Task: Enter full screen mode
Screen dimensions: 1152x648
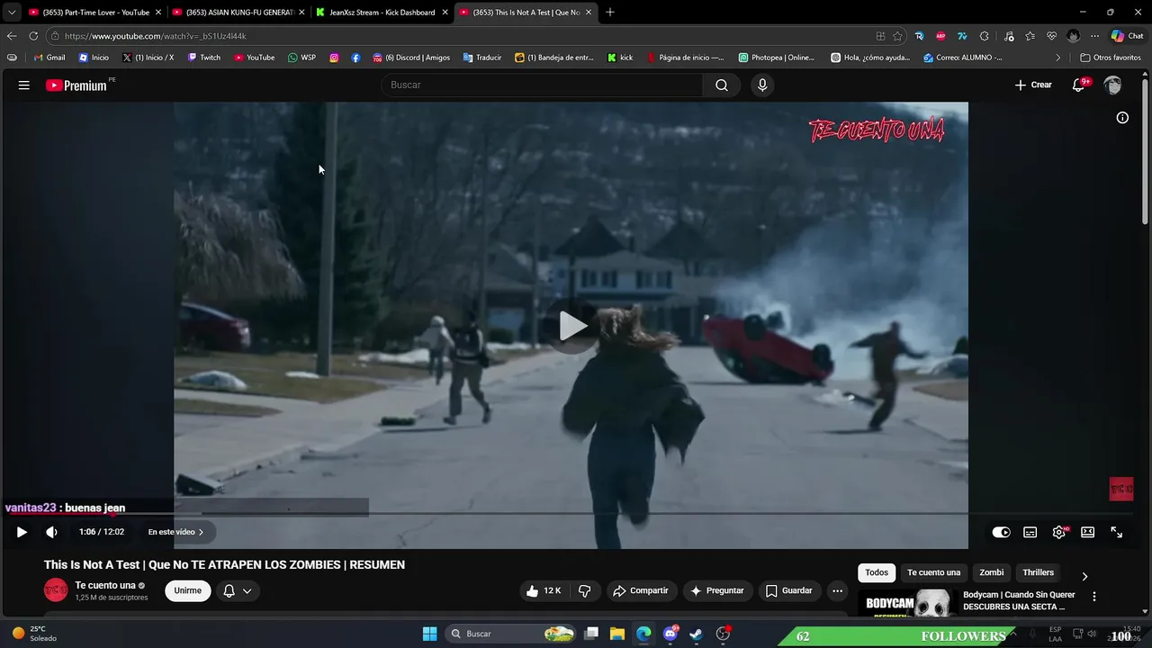Action: pyautogui.click(x=1116, y=532)
